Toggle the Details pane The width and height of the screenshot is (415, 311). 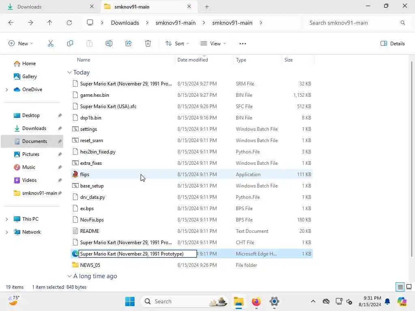pos(393,44)
